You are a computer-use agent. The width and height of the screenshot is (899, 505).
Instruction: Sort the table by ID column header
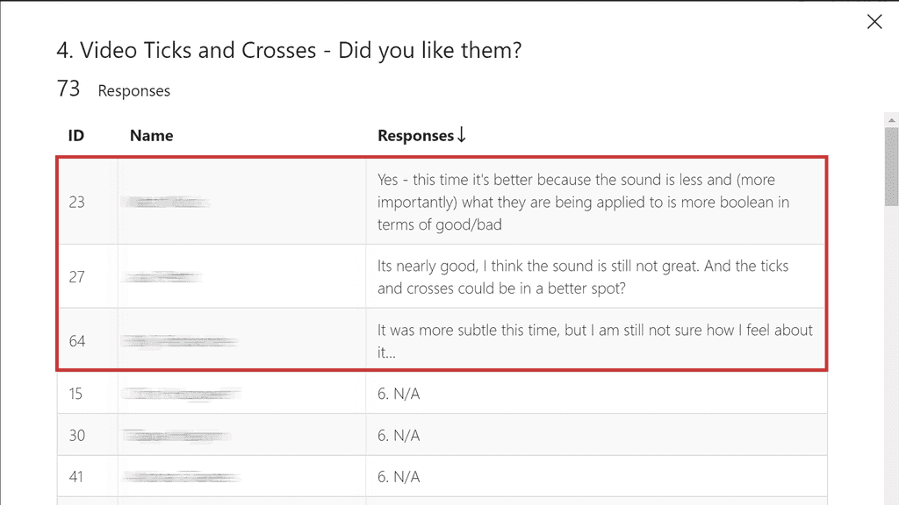click(x=76, y=136)
